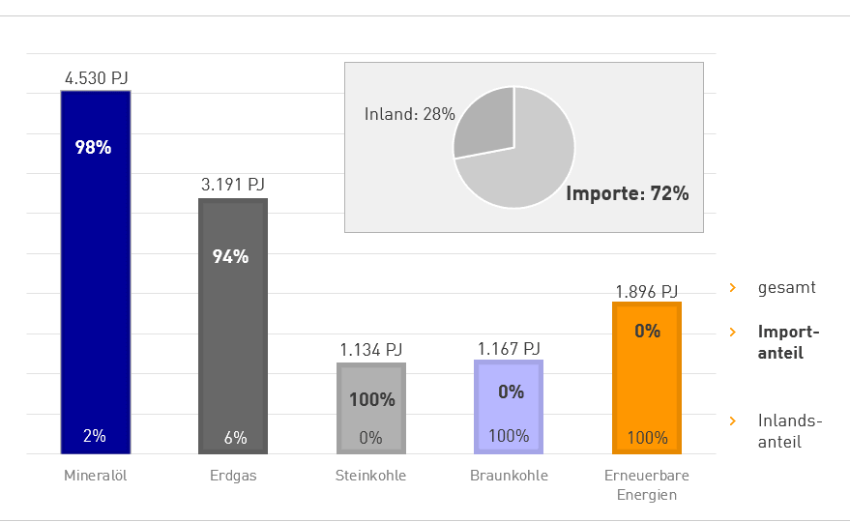
Task: Click the 3.191 PJ value label
Action: (233, 184)
